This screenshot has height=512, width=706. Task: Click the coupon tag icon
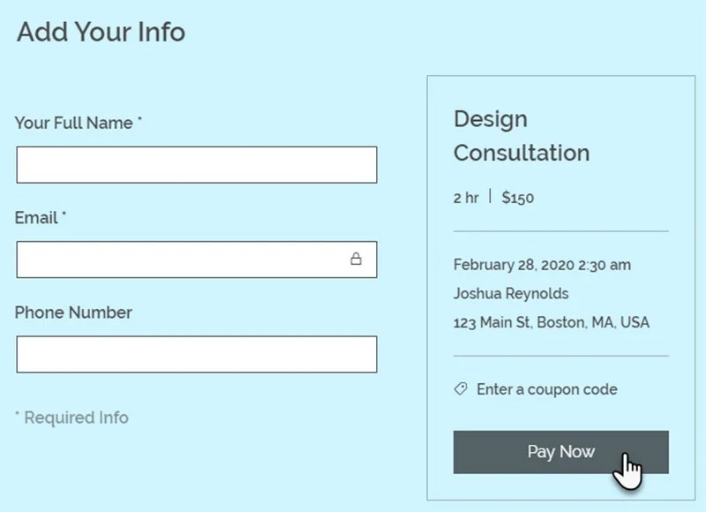460,389
